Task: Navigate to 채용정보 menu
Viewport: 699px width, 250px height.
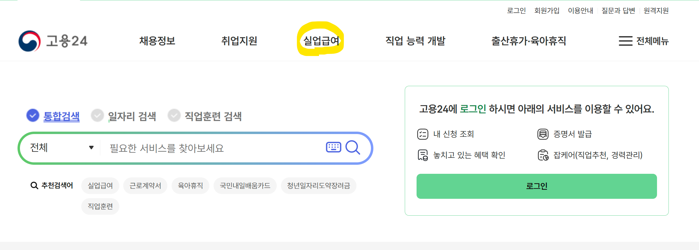Action: [x=157, y=41]
